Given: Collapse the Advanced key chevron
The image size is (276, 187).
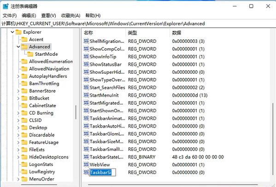Looking at the screenshot, I should point(18,47).
